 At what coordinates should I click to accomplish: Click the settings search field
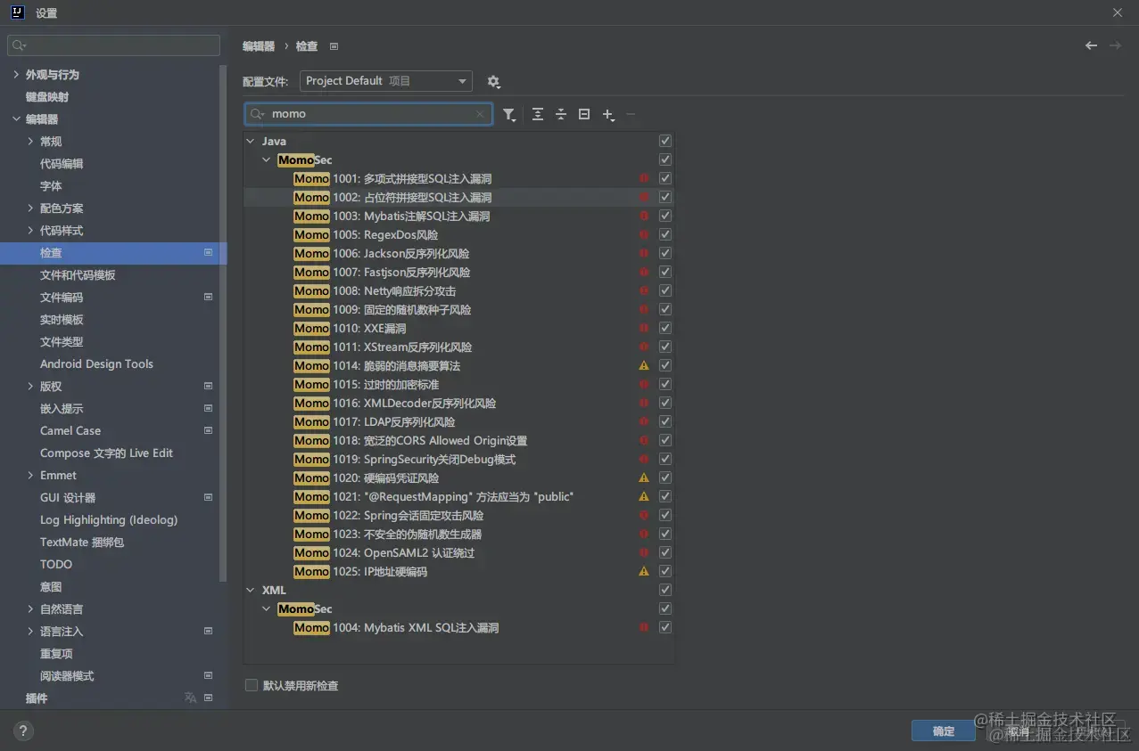click(x=113, y=45)
